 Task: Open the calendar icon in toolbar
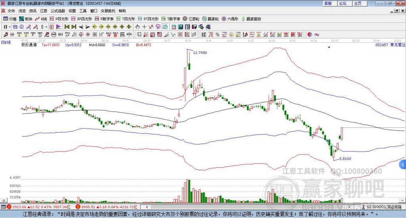(x=174, y=27)
